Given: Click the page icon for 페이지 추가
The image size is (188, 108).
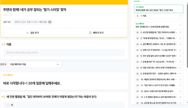Looking at the screenshot, I should coord(90,33).
